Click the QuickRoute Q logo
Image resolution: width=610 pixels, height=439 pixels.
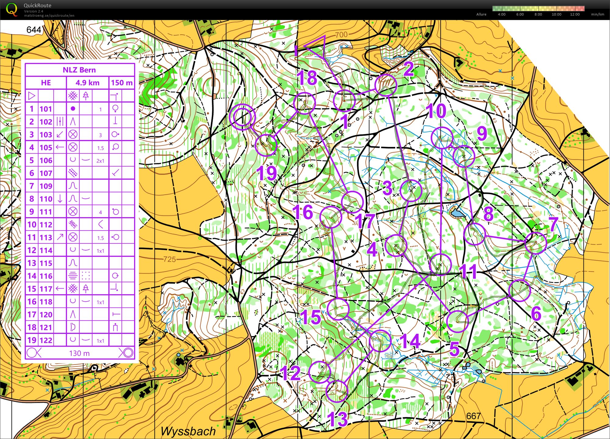pos(12,9)
